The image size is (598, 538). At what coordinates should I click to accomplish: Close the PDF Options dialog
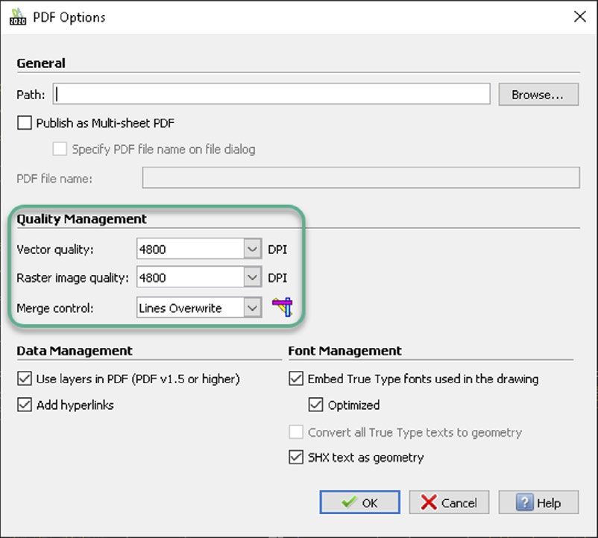[x=580, y=16]
